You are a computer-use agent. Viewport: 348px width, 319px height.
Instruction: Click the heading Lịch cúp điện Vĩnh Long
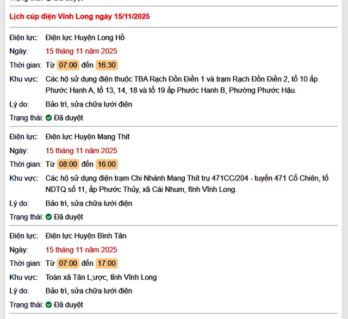pos(79,17)
